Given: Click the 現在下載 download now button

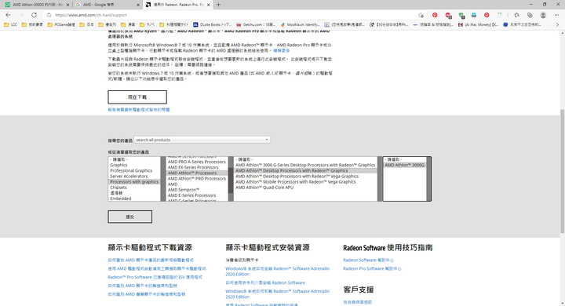Looking at the screenshot, I should point(137,97).
